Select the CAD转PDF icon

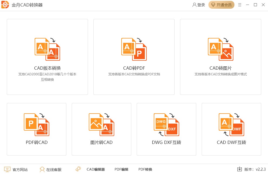pyautogui.click(x=134, y=49)
